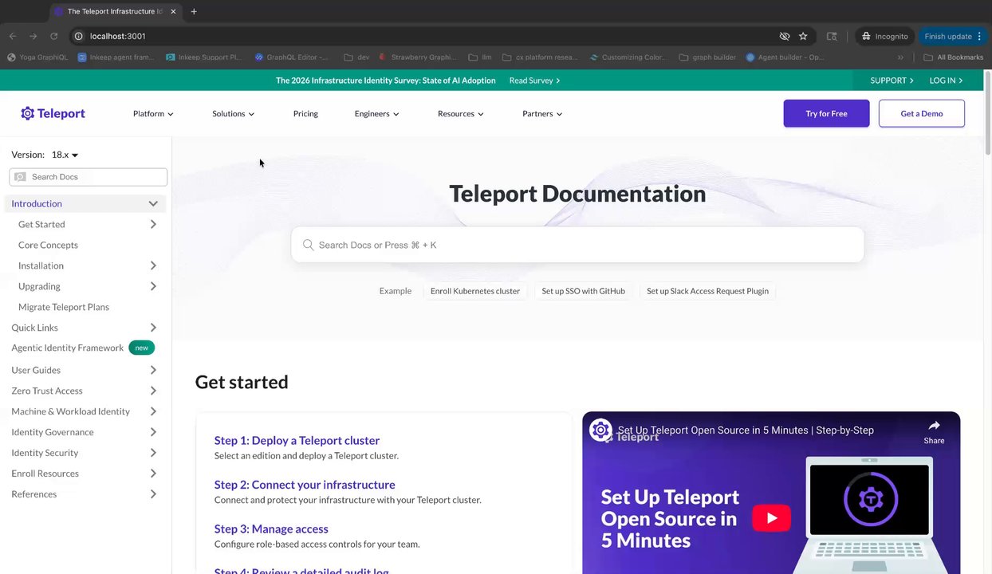This screenshot has height=574, width=992.
Task: Collapse the Introduction section
Action: 153,204
